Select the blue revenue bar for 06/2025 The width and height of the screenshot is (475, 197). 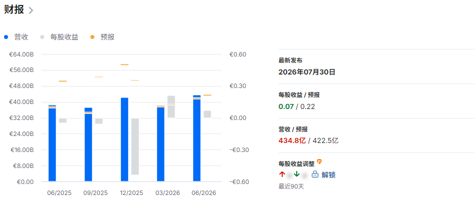[x=52, y=143]
